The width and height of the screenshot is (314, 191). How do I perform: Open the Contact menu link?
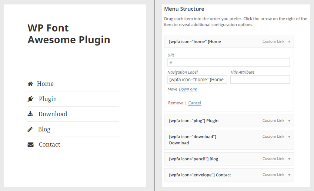tap(50, 145)
